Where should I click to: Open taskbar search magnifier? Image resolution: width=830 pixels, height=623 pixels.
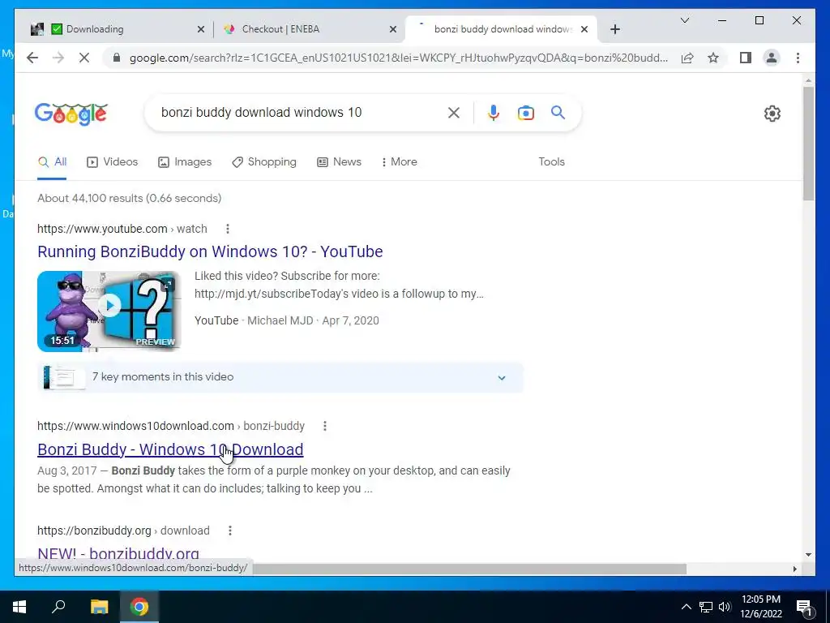[58, 607]
